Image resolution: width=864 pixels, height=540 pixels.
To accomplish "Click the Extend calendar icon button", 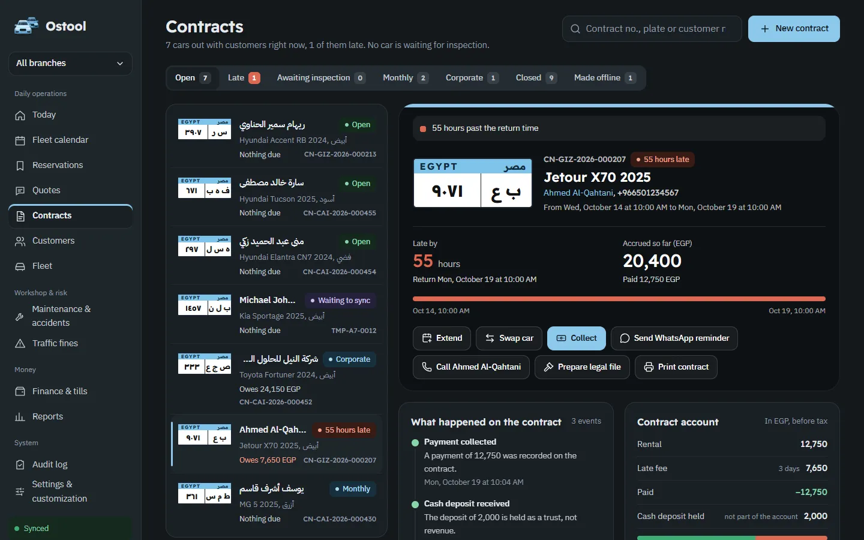I will tap(427, 338).
